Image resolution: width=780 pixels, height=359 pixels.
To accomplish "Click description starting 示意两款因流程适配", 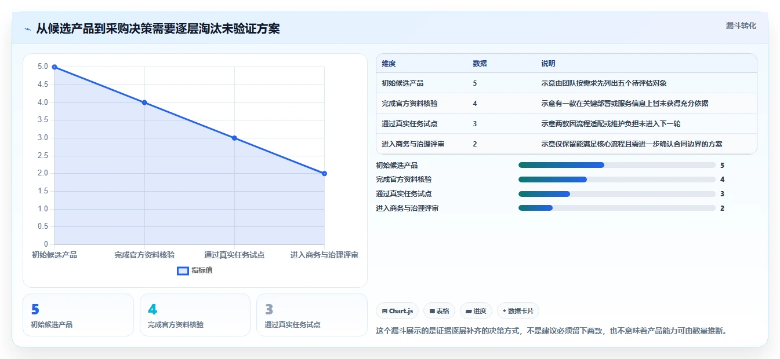I will (611, 124).
